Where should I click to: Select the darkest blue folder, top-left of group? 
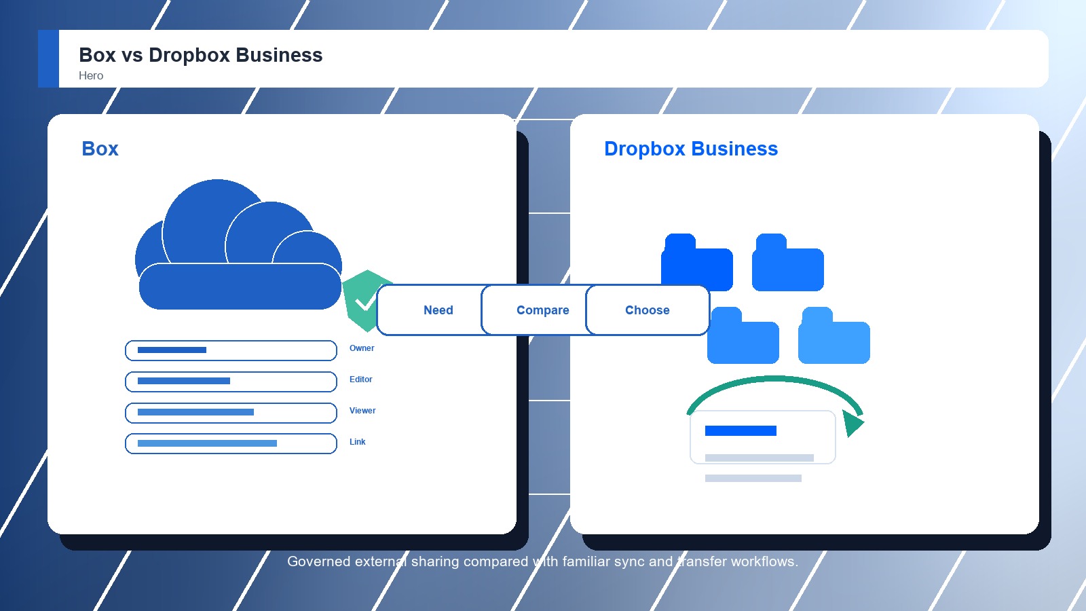coord(697,262)
